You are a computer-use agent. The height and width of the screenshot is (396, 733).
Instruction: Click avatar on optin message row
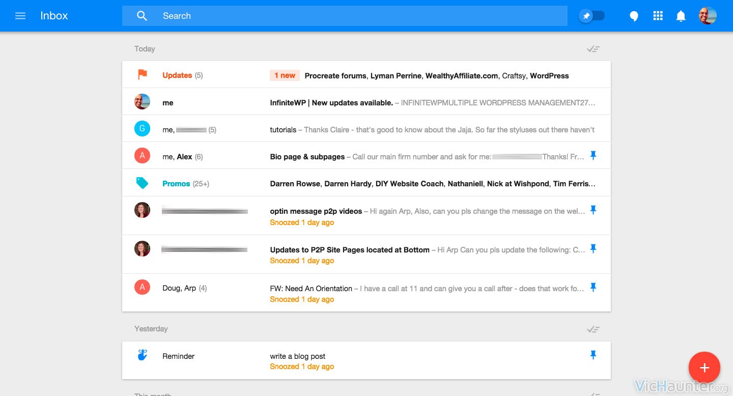(142, 210)
